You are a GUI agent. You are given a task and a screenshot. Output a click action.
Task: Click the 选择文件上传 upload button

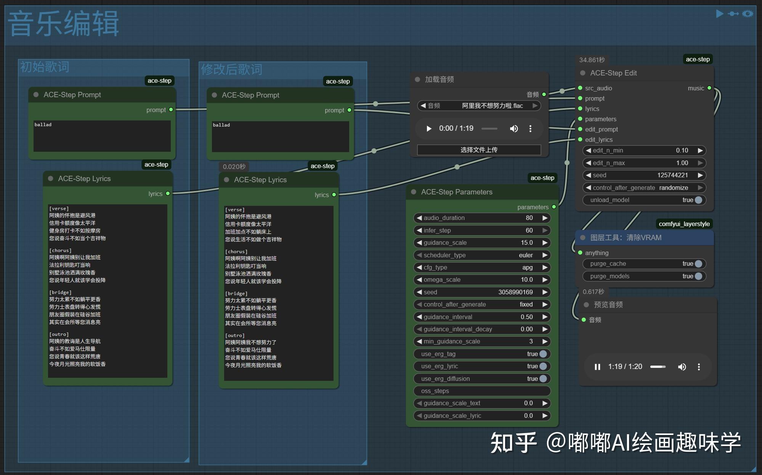(479, 150)
